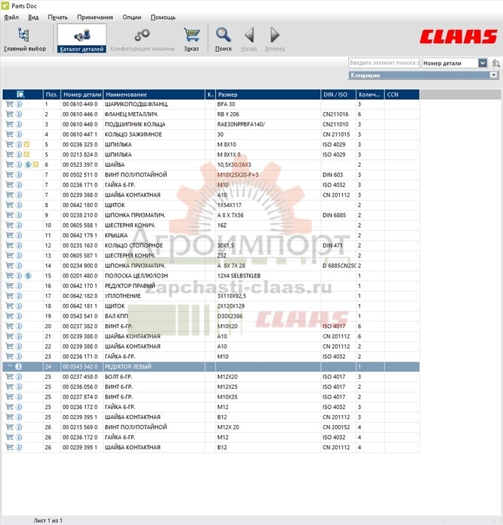Show info for КОЛЬЦО ЗАЖИМНОЕ row
Image resolution: width=503 pixels, height=525 pixels.
pyautogui.click(x=19, y=134)
